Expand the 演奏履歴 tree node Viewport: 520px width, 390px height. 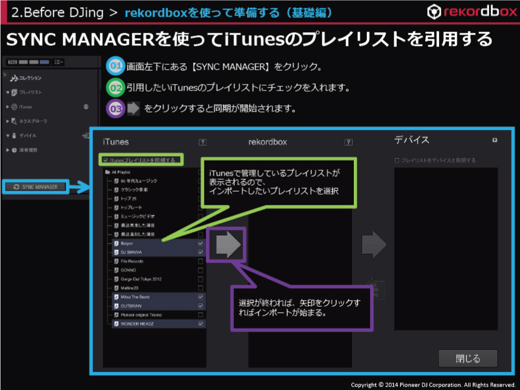[x=8, y=150]
